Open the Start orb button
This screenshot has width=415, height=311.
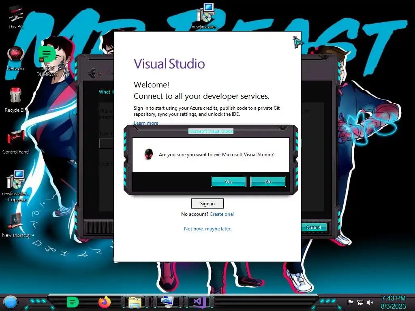coord(11,302)
